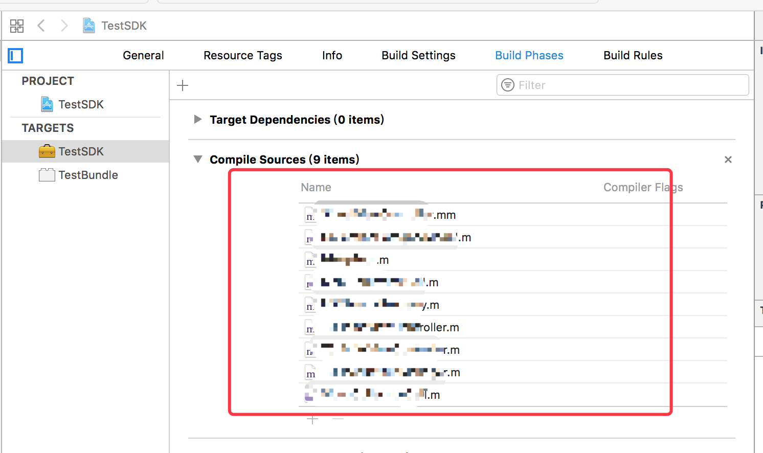
Task: Select the source file ending in .mm
Action: [513, 215]
